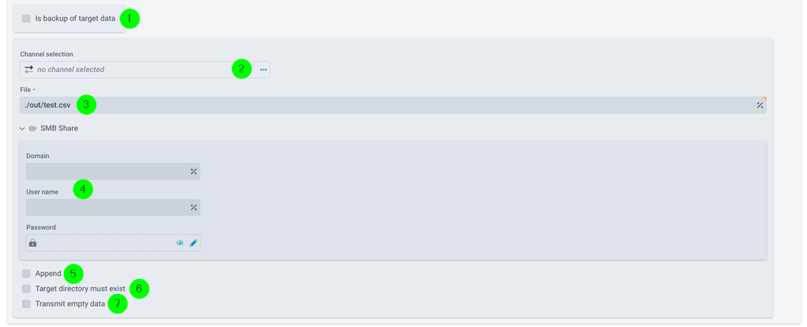Open the 'no channel selected' selection box
Screen dimensions: 807x327
144,70
